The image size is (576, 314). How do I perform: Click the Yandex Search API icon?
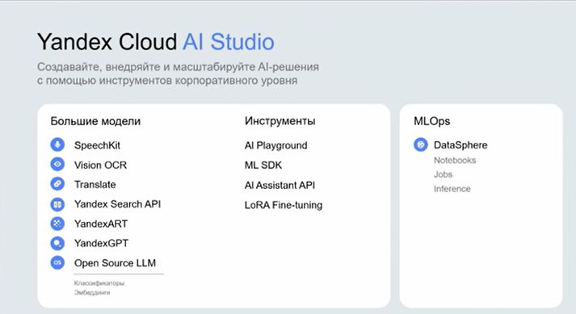57,204
